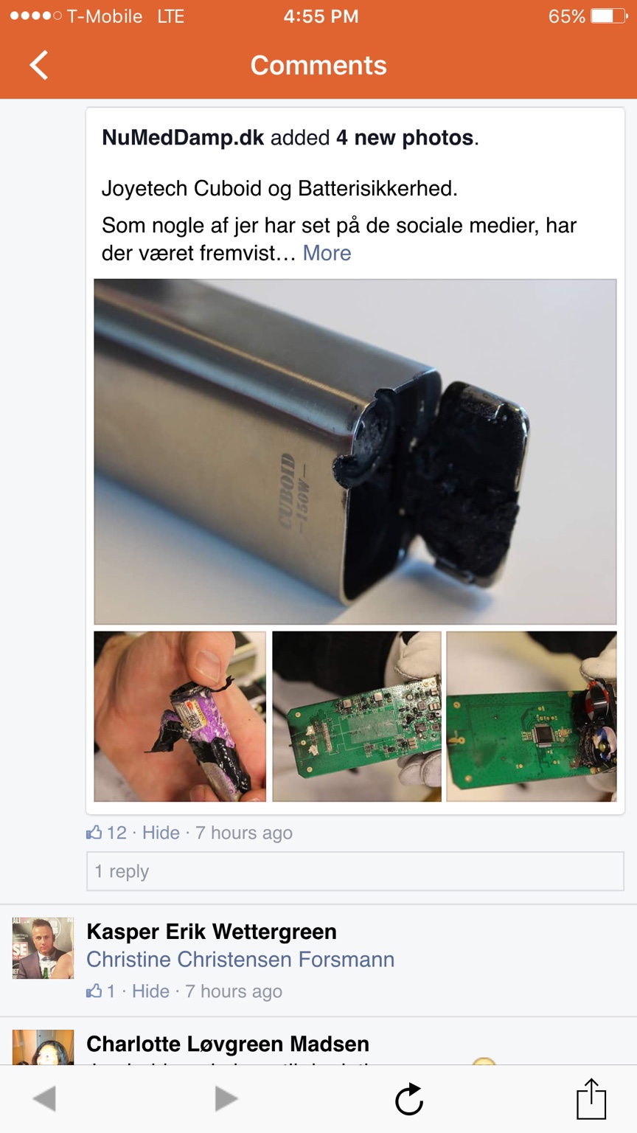This screenshot has width=637, height=1133.
Task: Go forward with the browser forward arrow
Action: pos(226,1098)
